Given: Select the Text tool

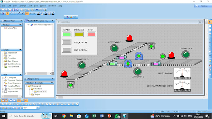Looking at the screenshot, I should (210, 56).
